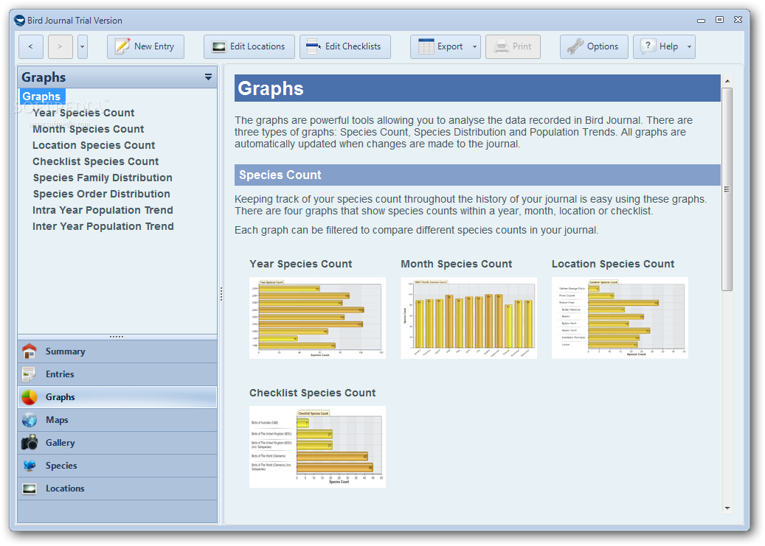765x546 pixels.
Task: Click navigation pane horizontal grip dots
Action: (117, 337)
